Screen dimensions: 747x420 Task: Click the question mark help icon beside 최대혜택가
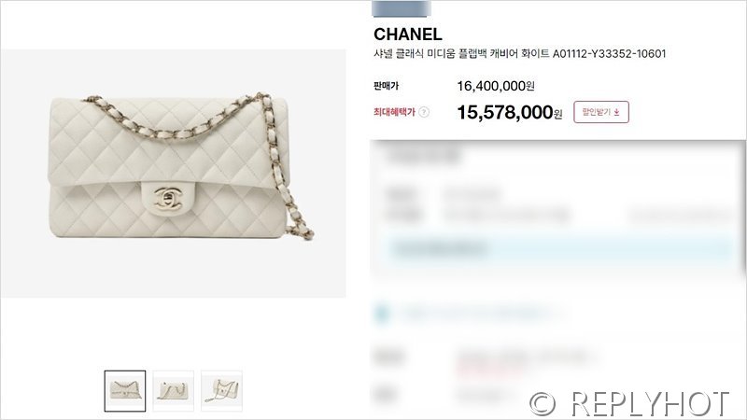(424, 112)
